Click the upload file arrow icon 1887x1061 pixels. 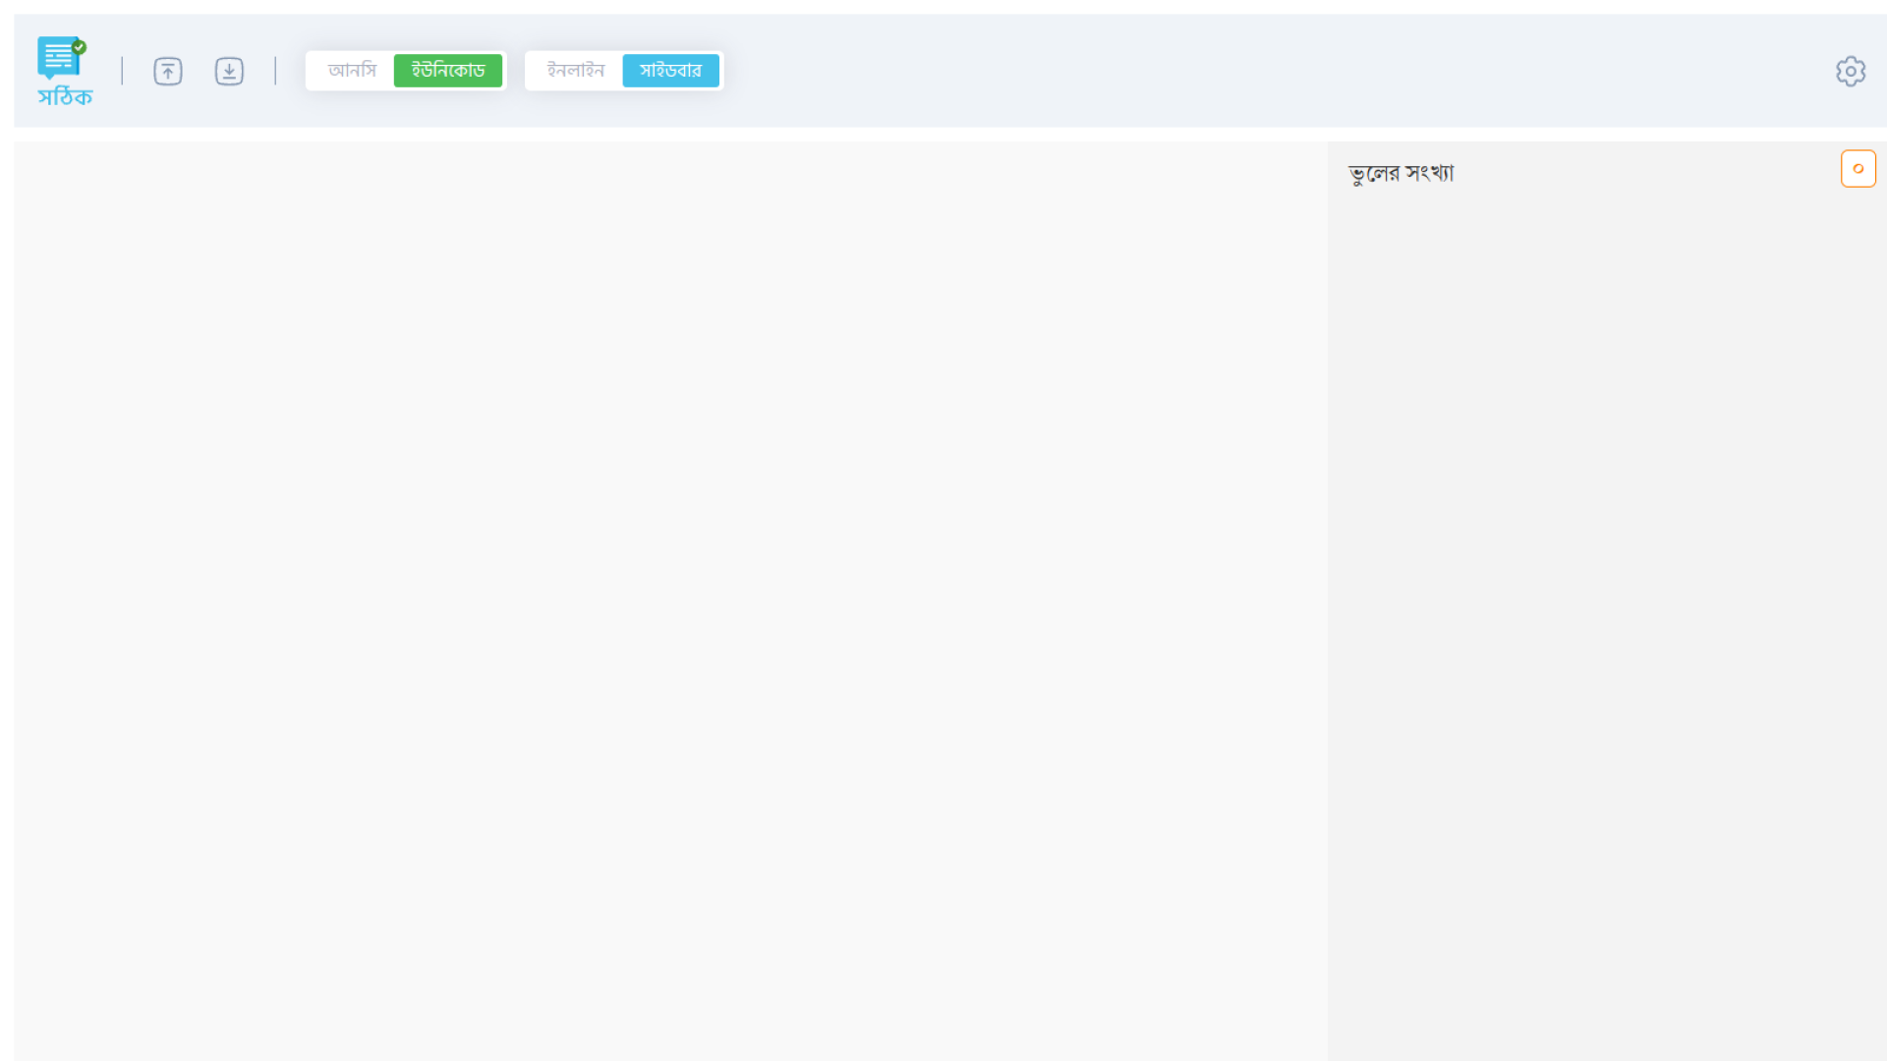pos(168,71)
